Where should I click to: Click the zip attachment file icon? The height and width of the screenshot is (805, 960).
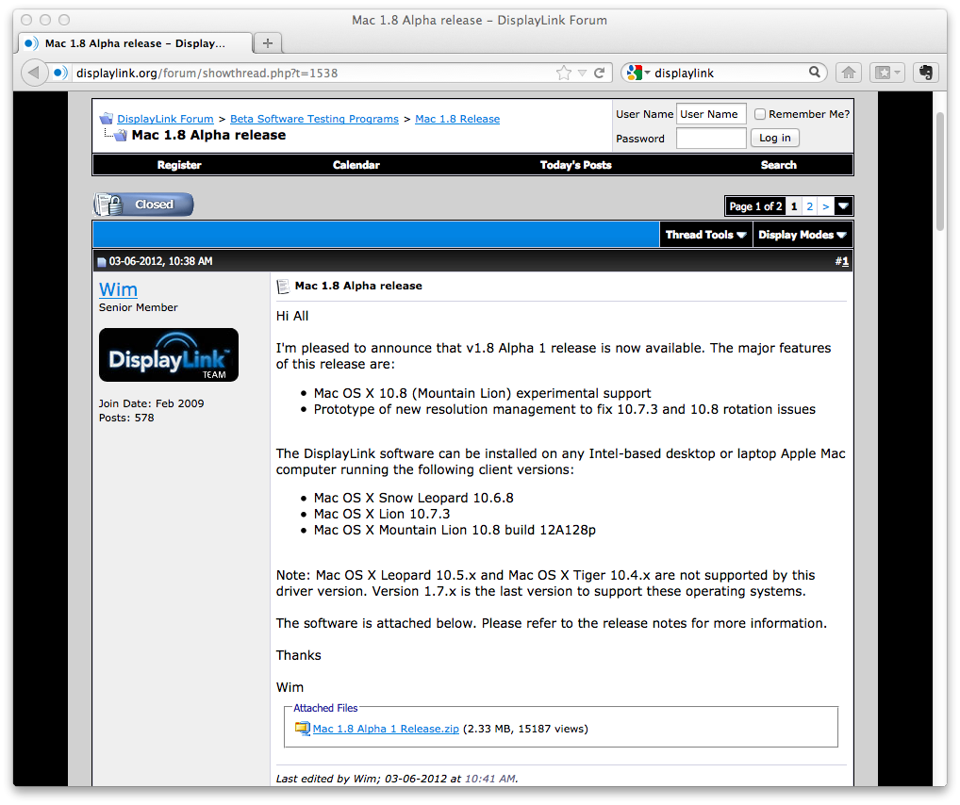[303, 729]
